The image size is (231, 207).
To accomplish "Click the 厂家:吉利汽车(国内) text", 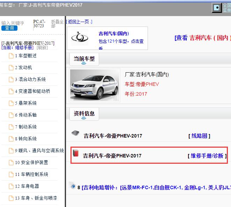I will (x=147, y=74).
